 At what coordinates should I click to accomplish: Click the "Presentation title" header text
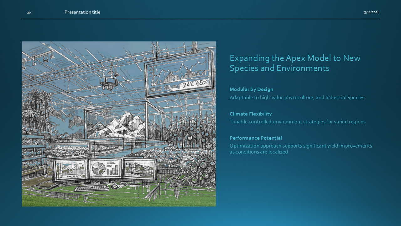coord(82,12)
